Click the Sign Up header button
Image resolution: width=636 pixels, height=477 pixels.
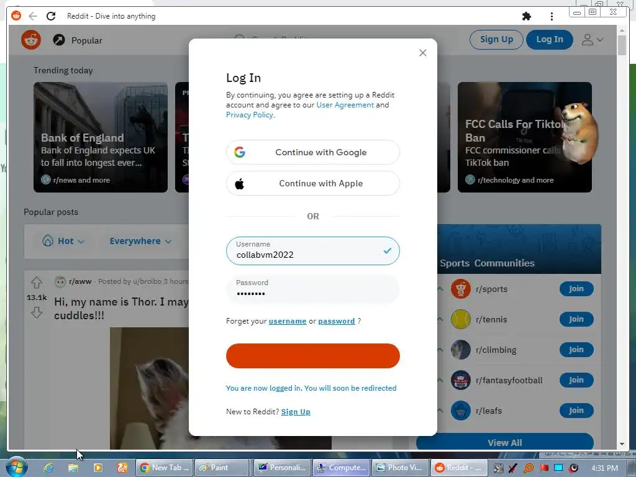496,39
